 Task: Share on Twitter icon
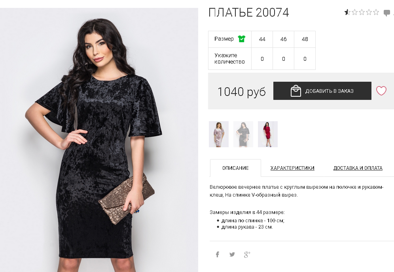(x=232, y=255)
